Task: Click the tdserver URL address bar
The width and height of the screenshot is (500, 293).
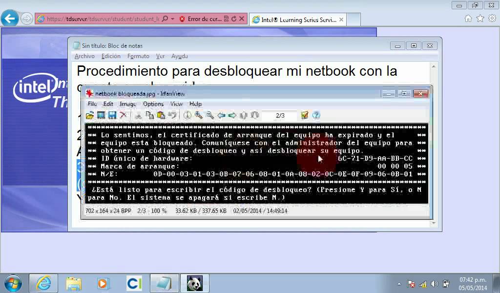Action: coord(103,19)
